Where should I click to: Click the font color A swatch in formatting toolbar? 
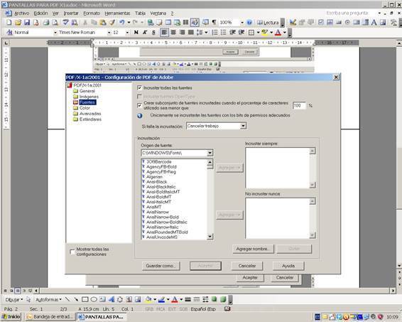278,32
